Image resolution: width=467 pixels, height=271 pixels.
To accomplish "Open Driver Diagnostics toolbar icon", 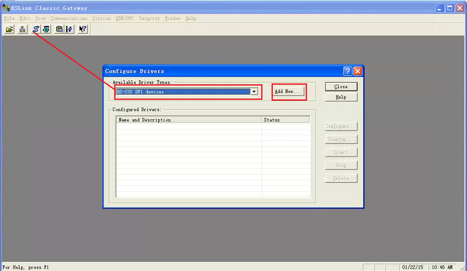I will (46, 29).
